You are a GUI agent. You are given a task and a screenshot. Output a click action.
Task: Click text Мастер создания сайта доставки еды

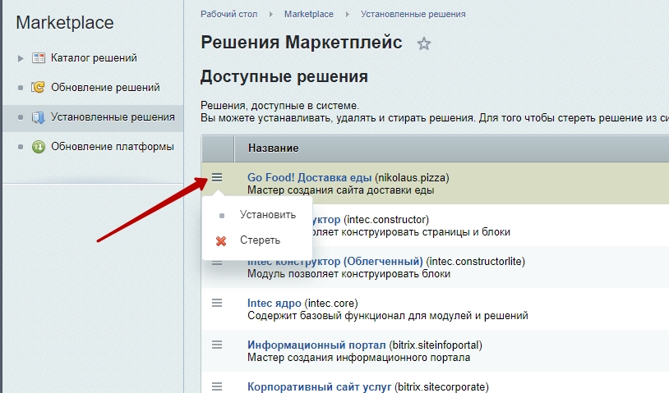coord(341,190)
